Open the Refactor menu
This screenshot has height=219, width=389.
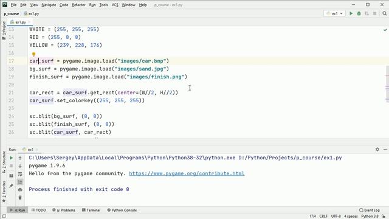(x=78, y=5)
